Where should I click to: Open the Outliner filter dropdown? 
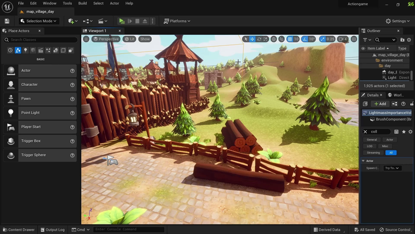pyautogui.click(x=367, y=39)
